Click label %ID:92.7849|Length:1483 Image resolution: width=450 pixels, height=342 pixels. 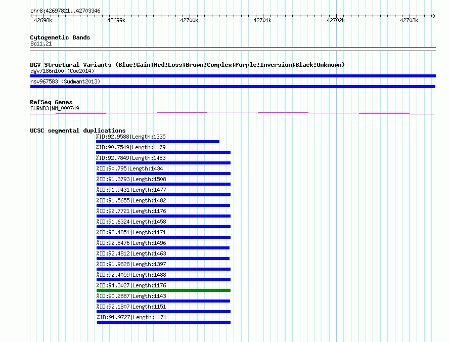pyautogui.click(x=131, y=158)
